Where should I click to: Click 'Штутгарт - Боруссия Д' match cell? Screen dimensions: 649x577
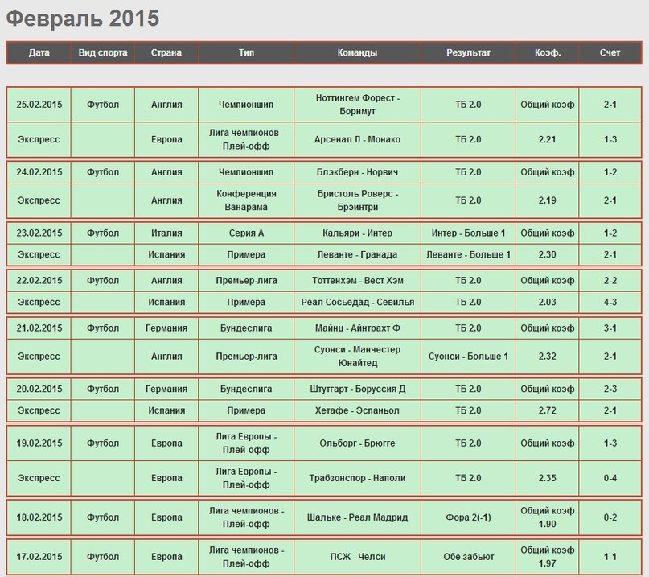click(x=357, y=389)
